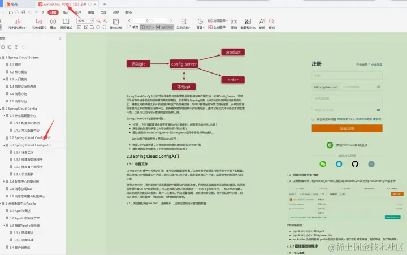
Task: Open the protect ribbon tab
Action: (116, 12)
